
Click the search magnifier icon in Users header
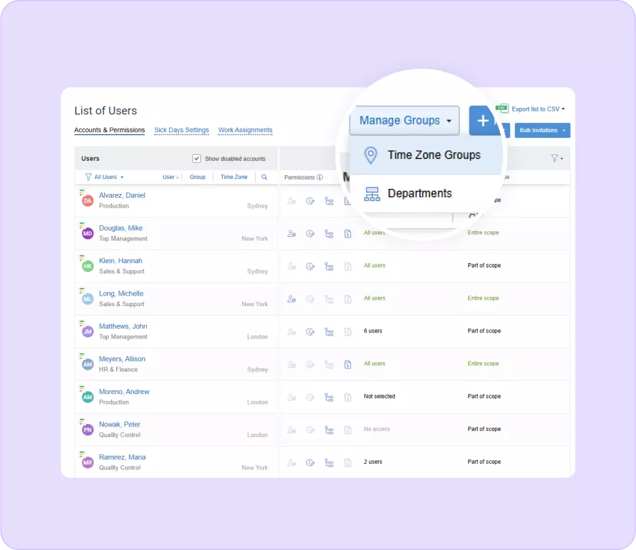265,177
